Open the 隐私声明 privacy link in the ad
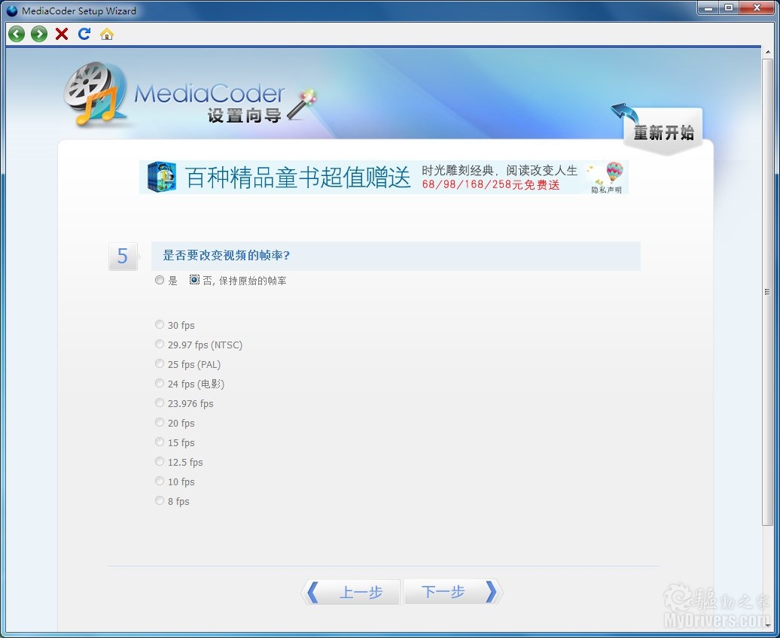 click(606, 190)
